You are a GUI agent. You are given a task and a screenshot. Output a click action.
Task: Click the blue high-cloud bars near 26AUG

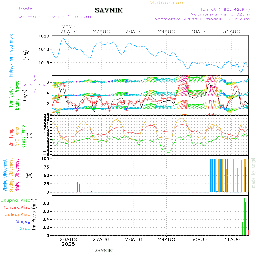[x=78, y=187]
